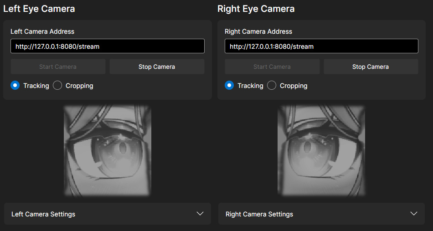Expand the Right Camera Settings panel
This screenshot has width=433, height=231.
tap(321, 214)
